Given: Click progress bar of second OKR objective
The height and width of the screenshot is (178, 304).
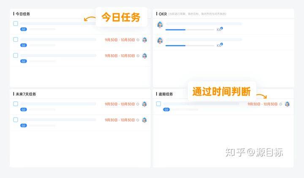Looking at the screenshot, I should pyautogui.click(x=190, y=46).
